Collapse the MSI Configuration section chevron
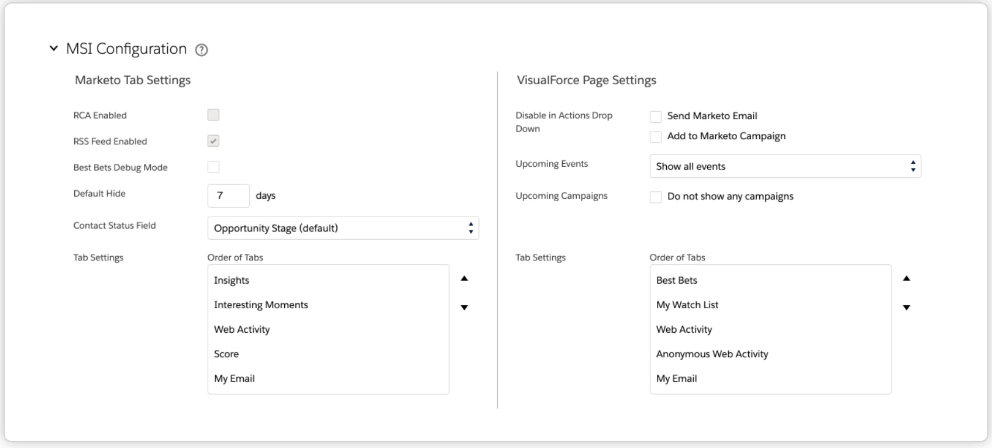The height and width of the screenshot is (448, 992). 54,49
